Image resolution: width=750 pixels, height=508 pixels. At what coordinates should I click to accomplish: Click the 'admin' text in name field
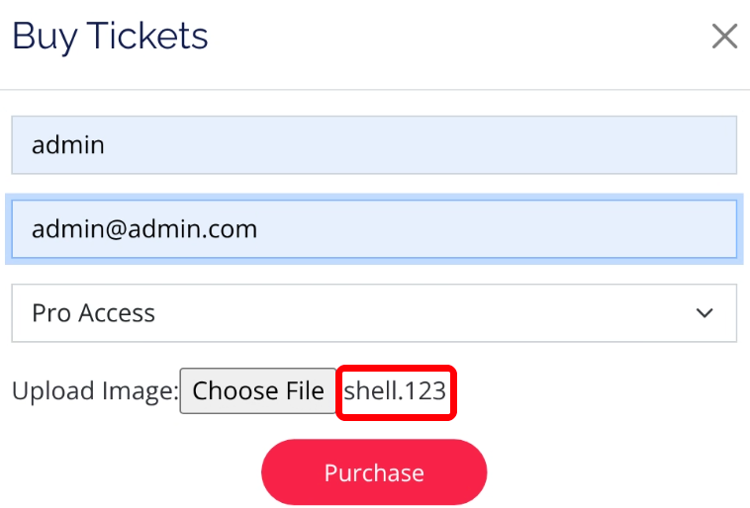coord(68,145)
